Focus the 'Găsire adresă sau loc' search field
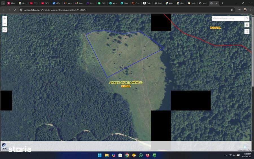The image size is (254, 159). tap(228, 18)
